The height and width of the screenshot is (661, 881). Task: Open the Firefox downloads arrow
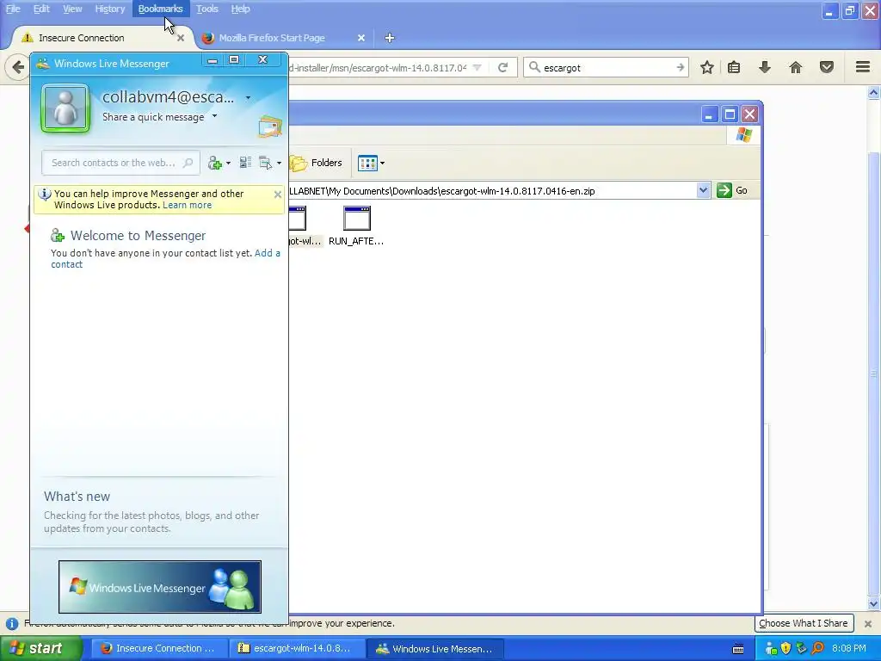coord(765,67)
